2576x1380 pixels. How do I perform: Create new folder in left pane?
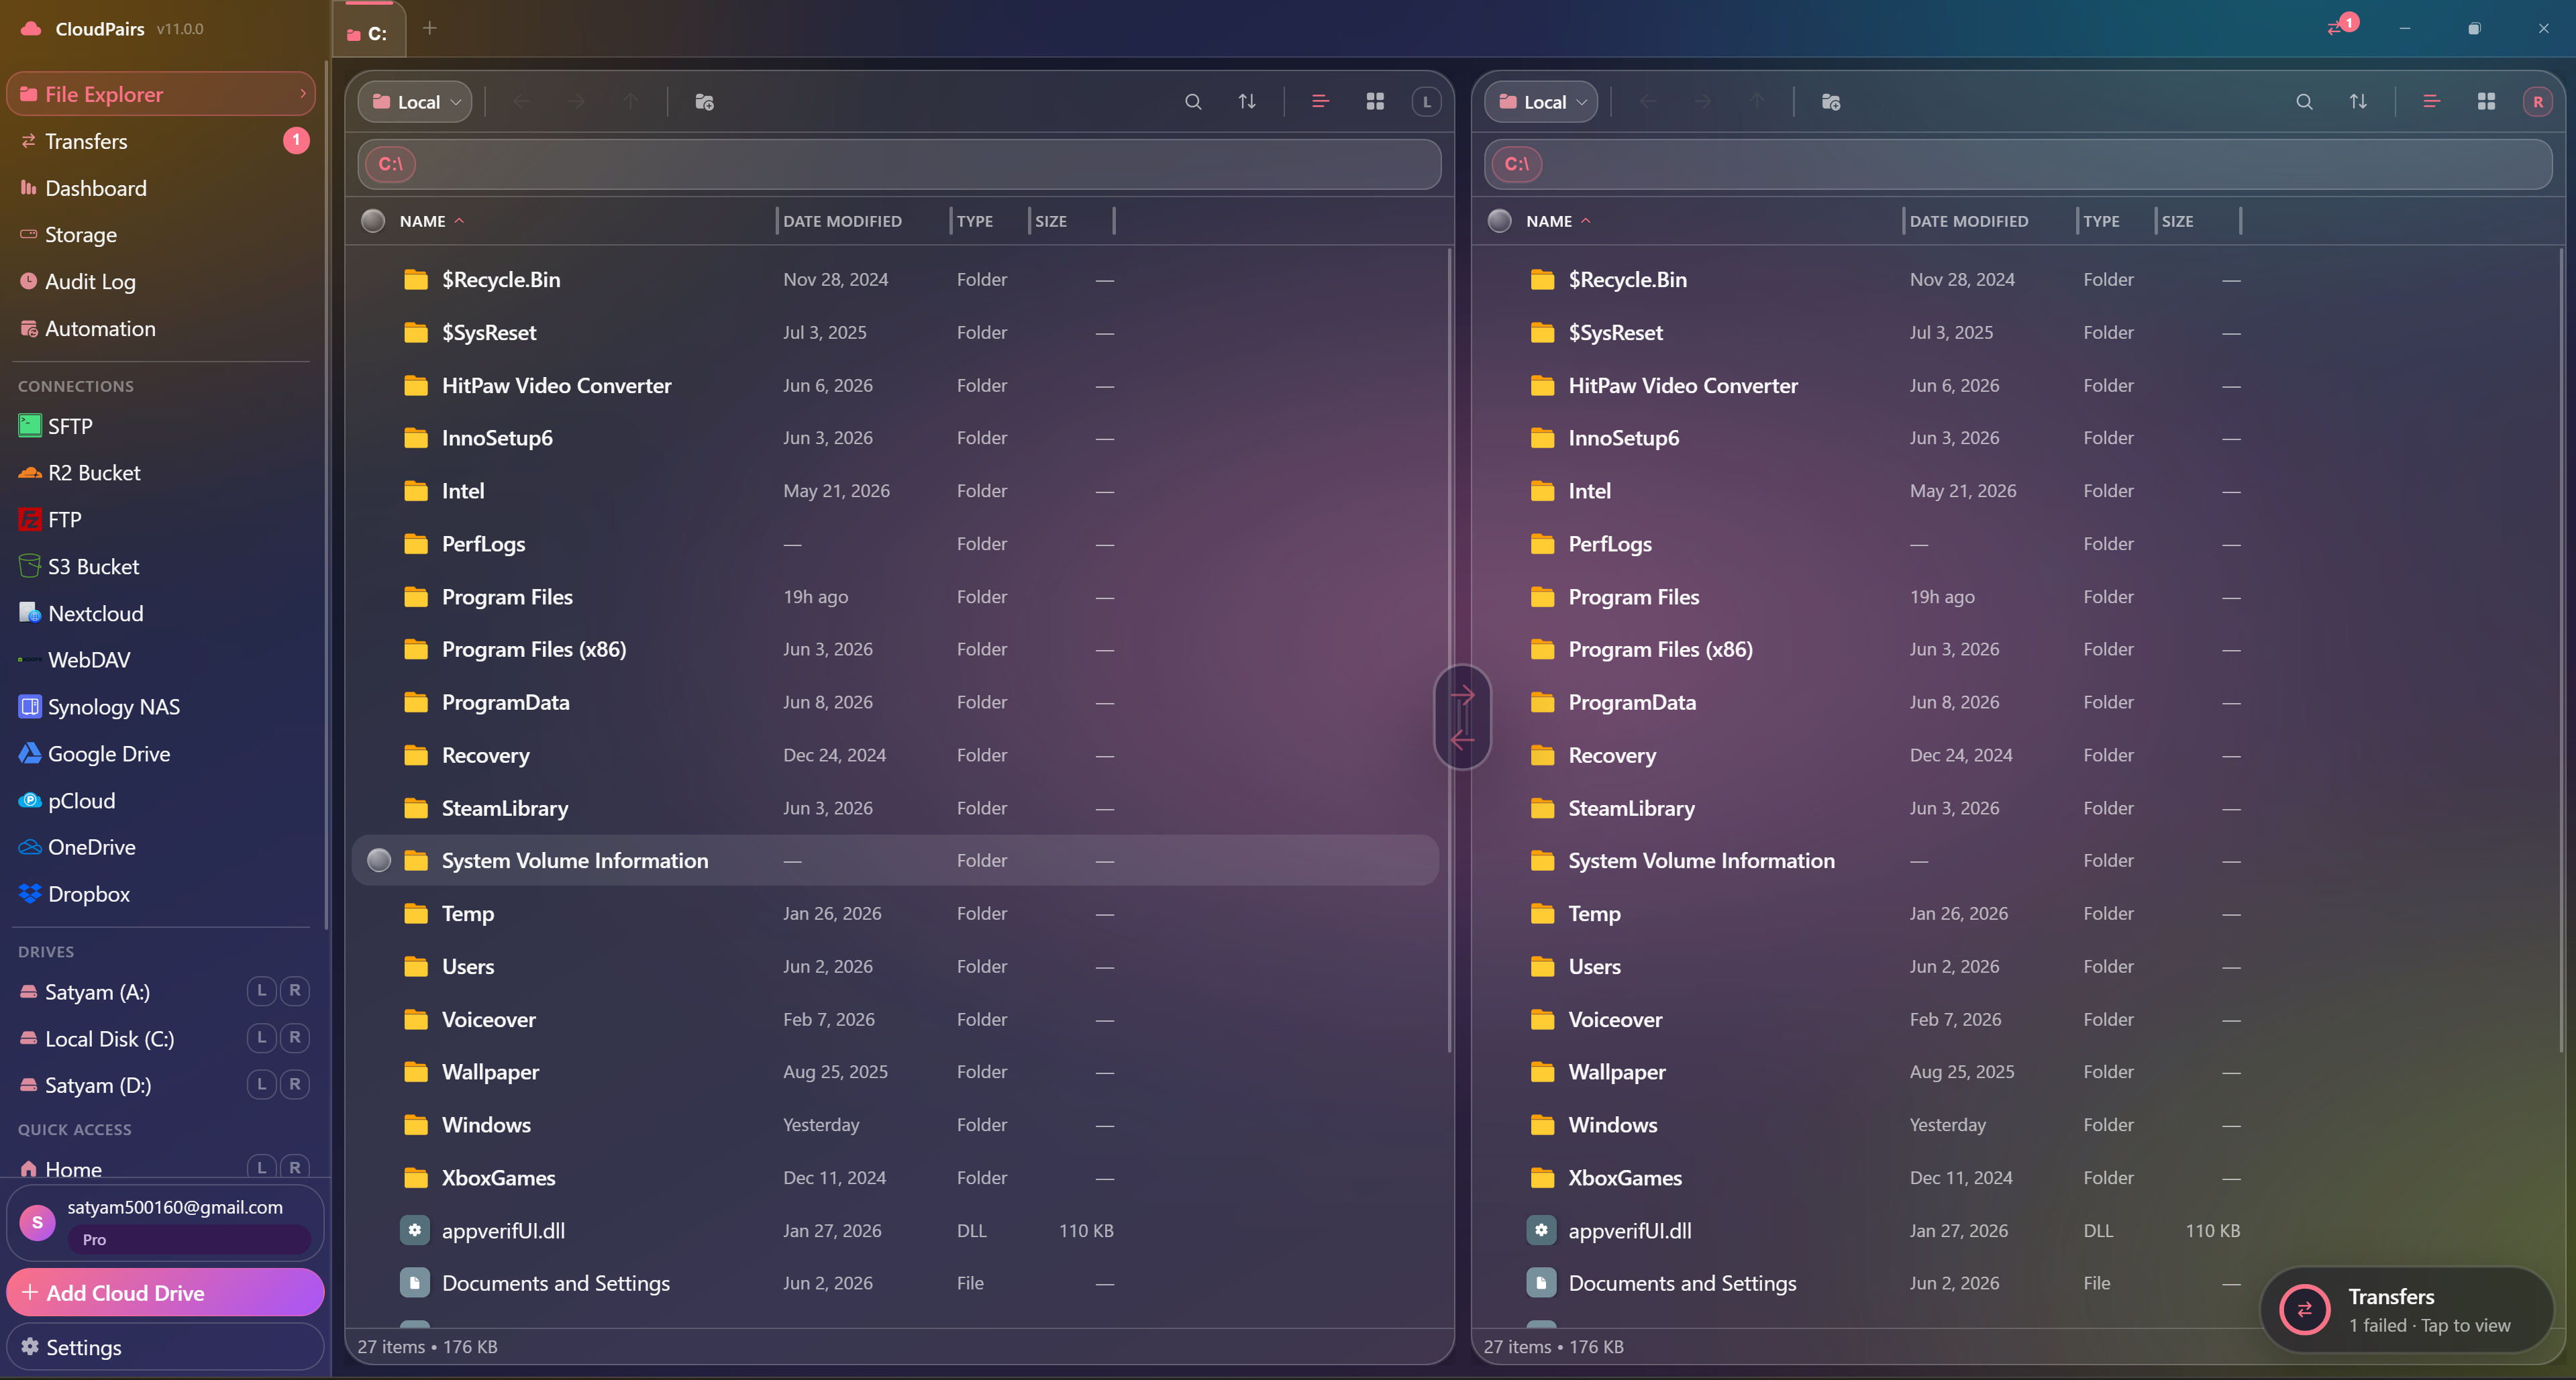click(x=704, y=102)
